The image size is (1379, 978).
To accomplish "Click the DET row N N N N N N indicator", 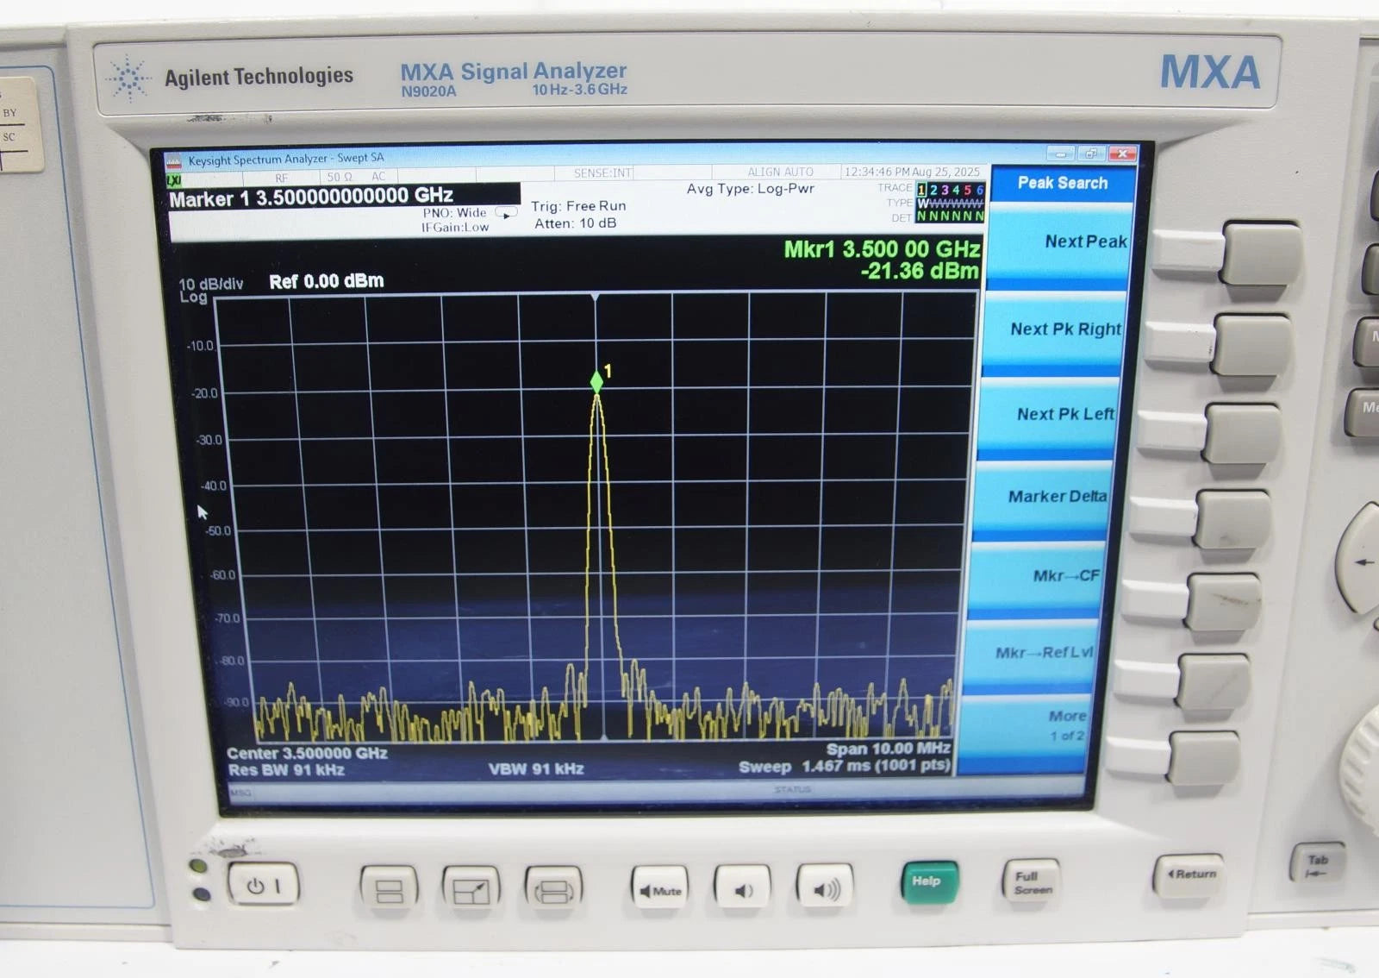I will tap(950, 216).
